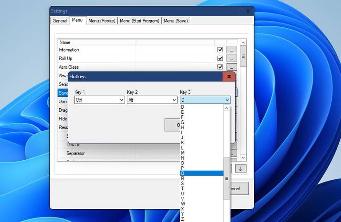Screen dimensions: 341x222
Task: Expand the Key 2 Alt dropdown
Action: tap(152, 100)
